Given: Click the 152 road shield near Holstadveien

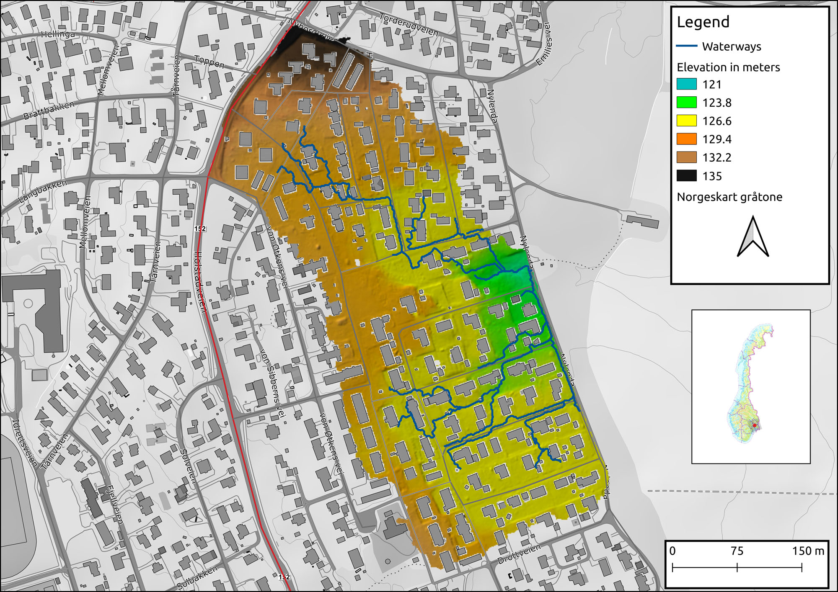Looking at the screenshot, I should (200, 229).
